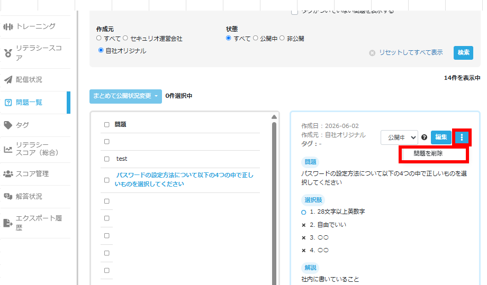Check the blank row checkbox directly below パスワードの設定方法
The width and height of the screenshot is (487, 285).
click(x=107, y=201)
